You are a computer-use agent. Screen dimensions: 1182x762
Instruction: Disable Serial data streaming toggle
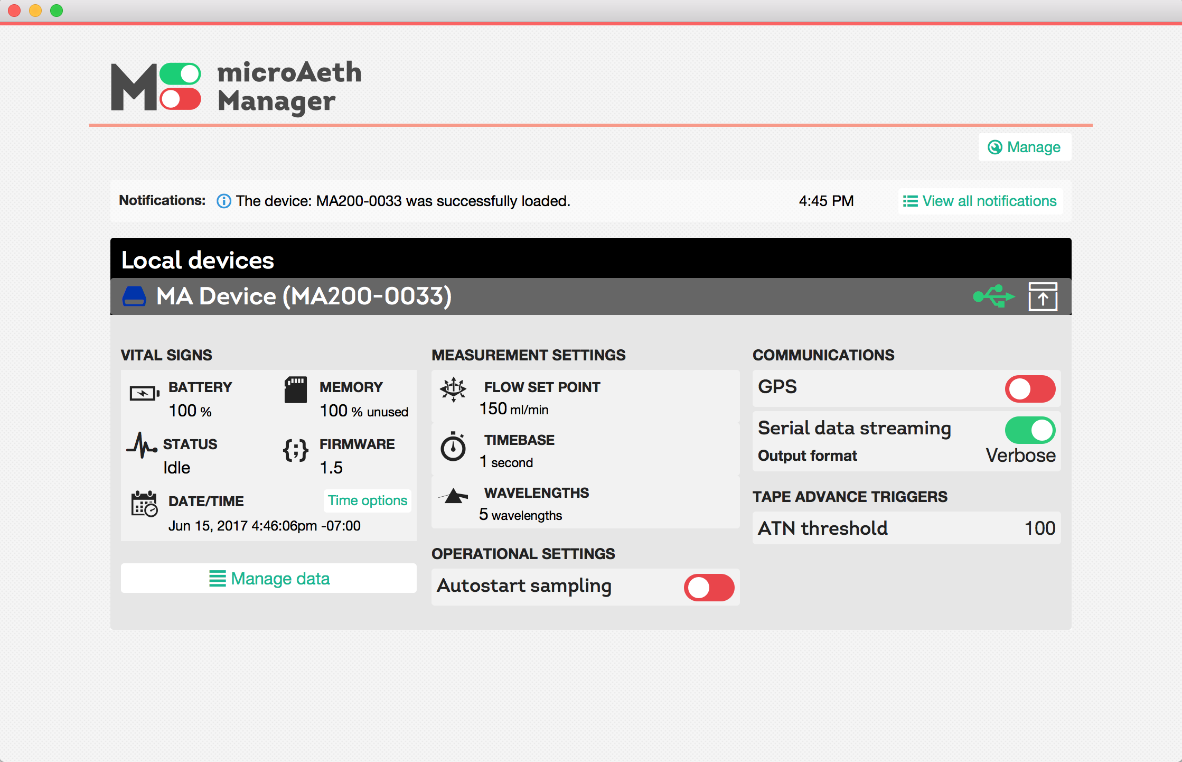pyautogui.click(x=1030, y=430)
